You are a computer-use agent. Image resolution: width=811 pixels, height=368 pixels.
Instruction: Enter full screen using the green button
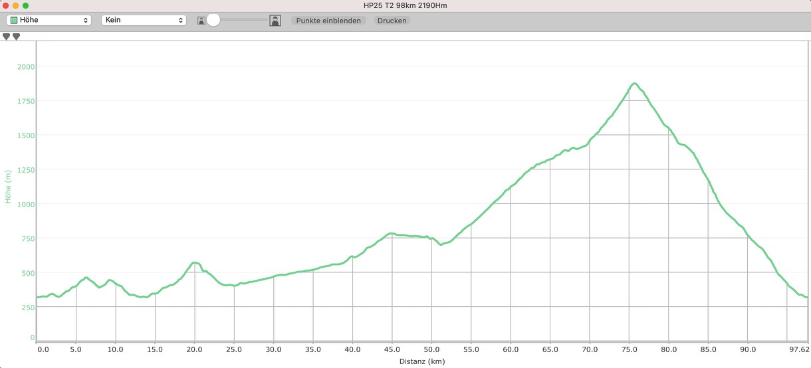point(26,5)
